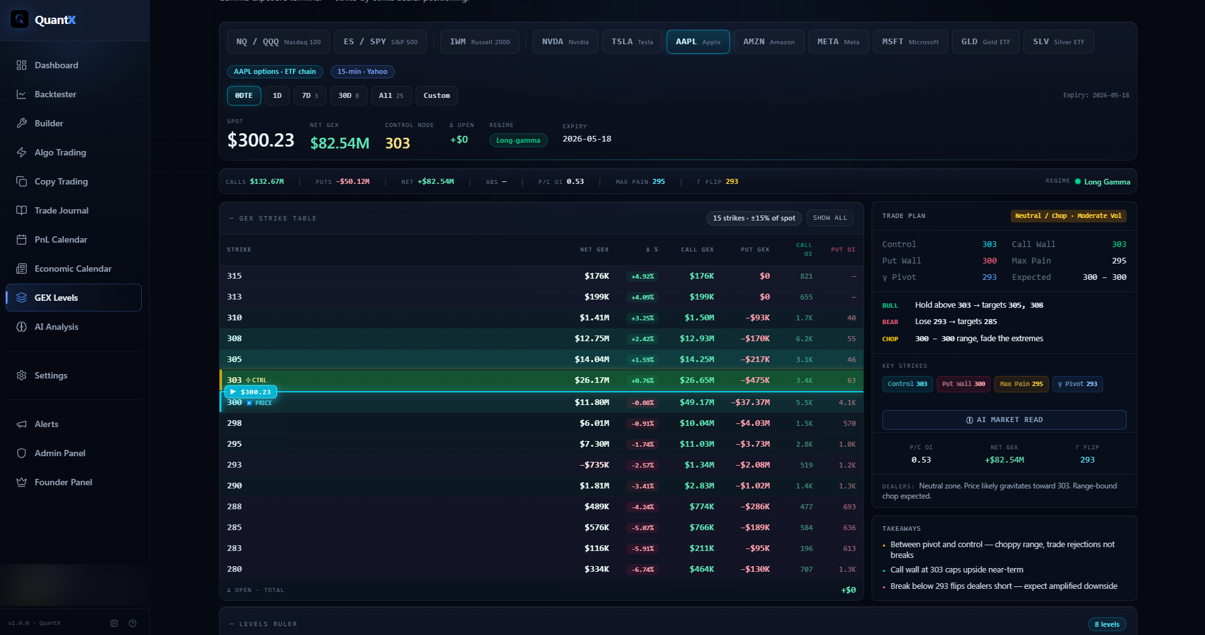Open help via the question mark icon
Image resolution: width=1205 pixels, height=635 pixels.
(132, 623)
